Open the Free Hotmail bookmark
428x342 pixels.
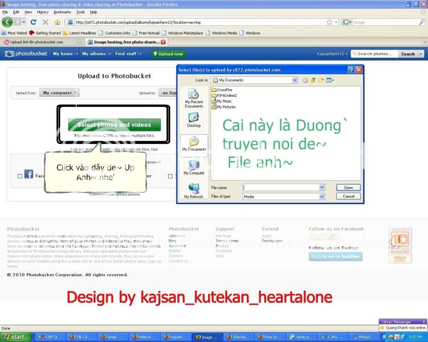pyautogui.click(x=146, y=33)
